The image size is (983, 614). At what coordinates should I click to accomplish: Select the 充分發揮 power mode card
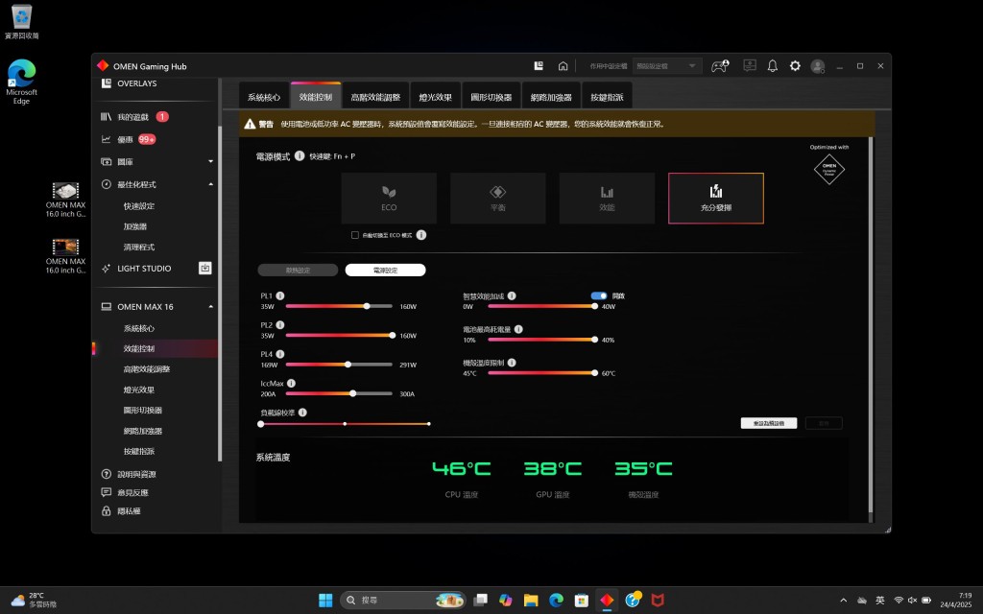tap(716, 198)
